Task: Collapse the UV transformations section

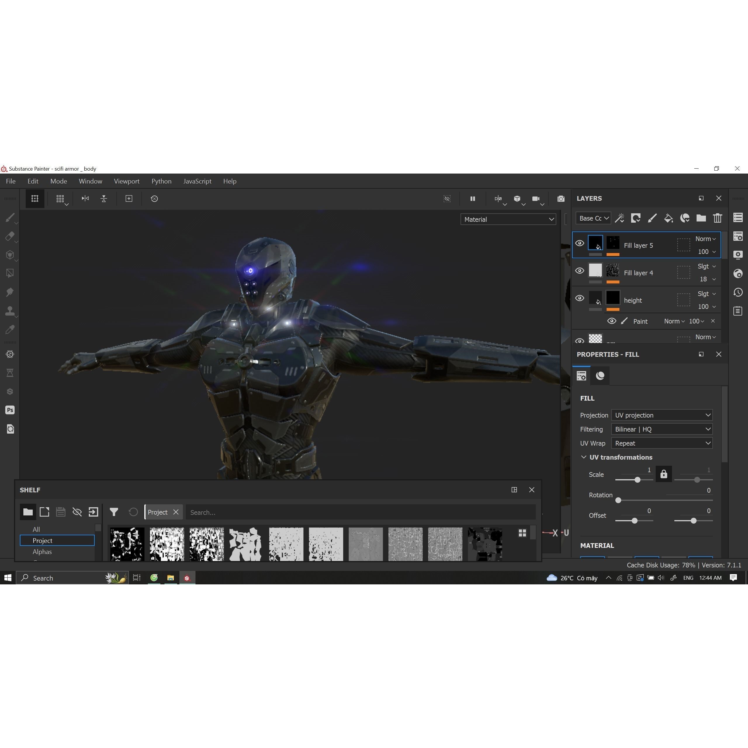Action: [x=584, y=457]
